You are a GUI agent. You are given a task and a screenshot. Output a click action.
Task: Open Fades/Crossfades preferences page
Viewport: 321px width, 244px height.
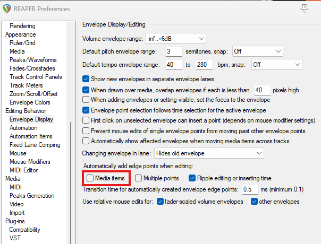pyautogui.click(x=32, y=68)
